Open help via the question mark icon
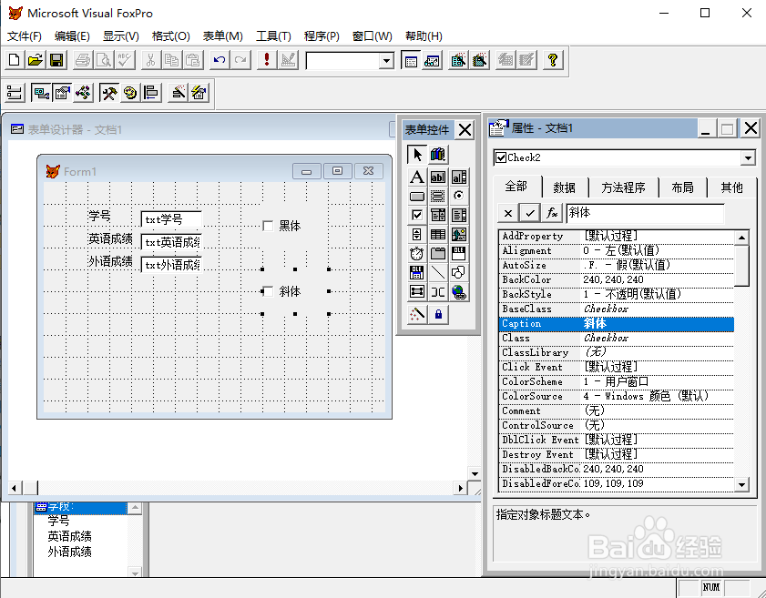Screen dimensions: 766x598 [x=553, y=61]
